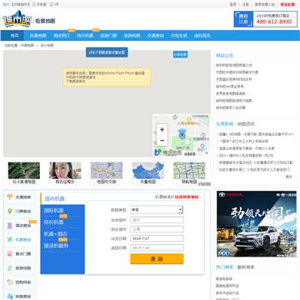This screenshot has width=300, height=300.
Task: Open the 导航地图 thumbnail
Action: 189,173
